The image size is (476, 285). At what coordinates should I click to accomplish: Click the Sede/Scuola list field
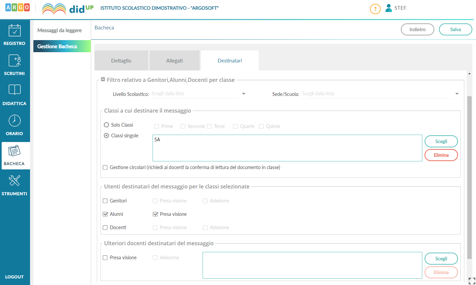click(376, 94)
